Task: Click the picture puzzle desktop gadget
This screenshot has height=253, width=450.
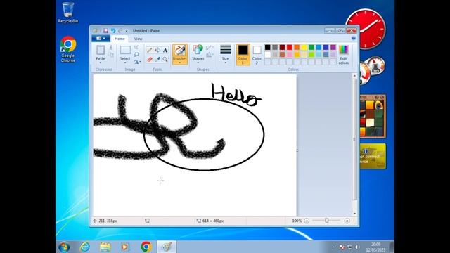Action: [373, 117]
